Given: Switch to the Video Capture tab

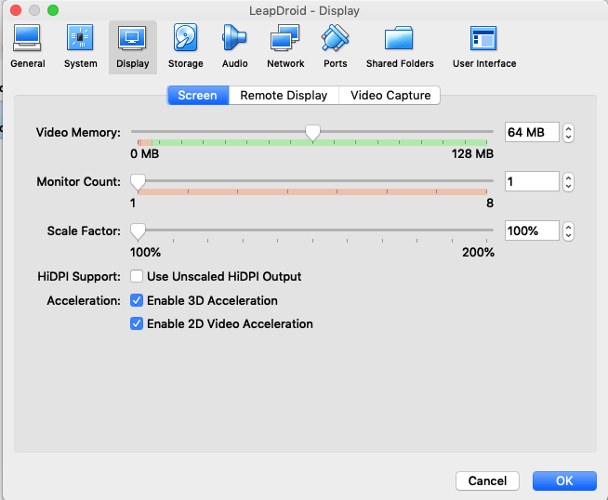Looking at the screenshot, I should [390, 96].
